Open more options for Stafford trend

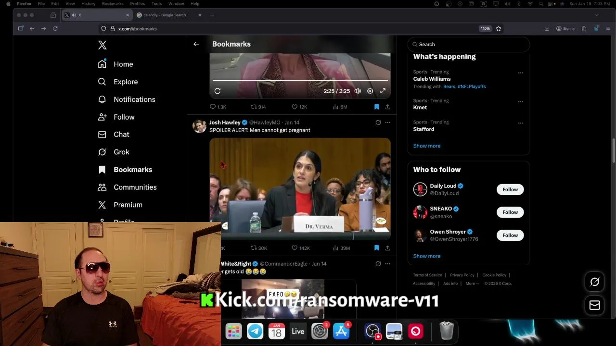click(x=520, y=123)
